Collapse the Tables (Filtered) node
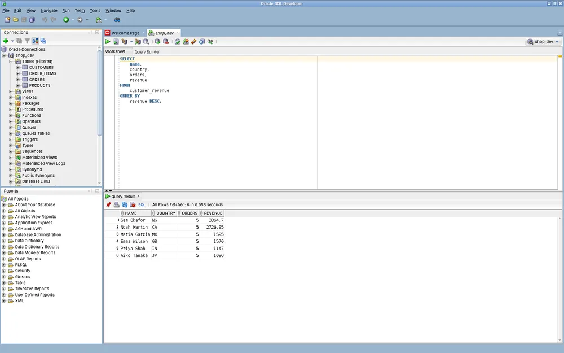This screenshot has width=564, height=353. click(11, 62)
